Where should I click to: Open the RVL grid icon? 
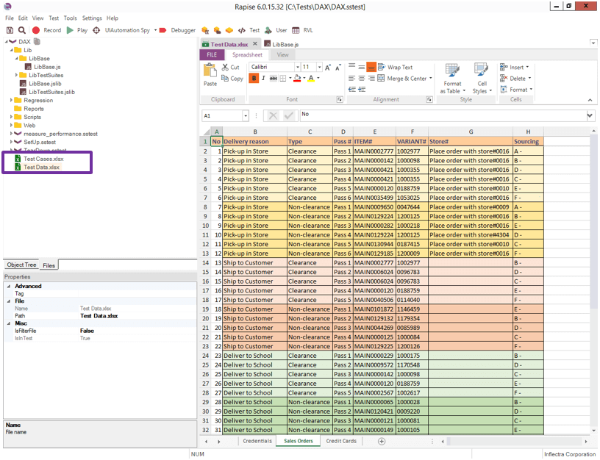point(296,30)
